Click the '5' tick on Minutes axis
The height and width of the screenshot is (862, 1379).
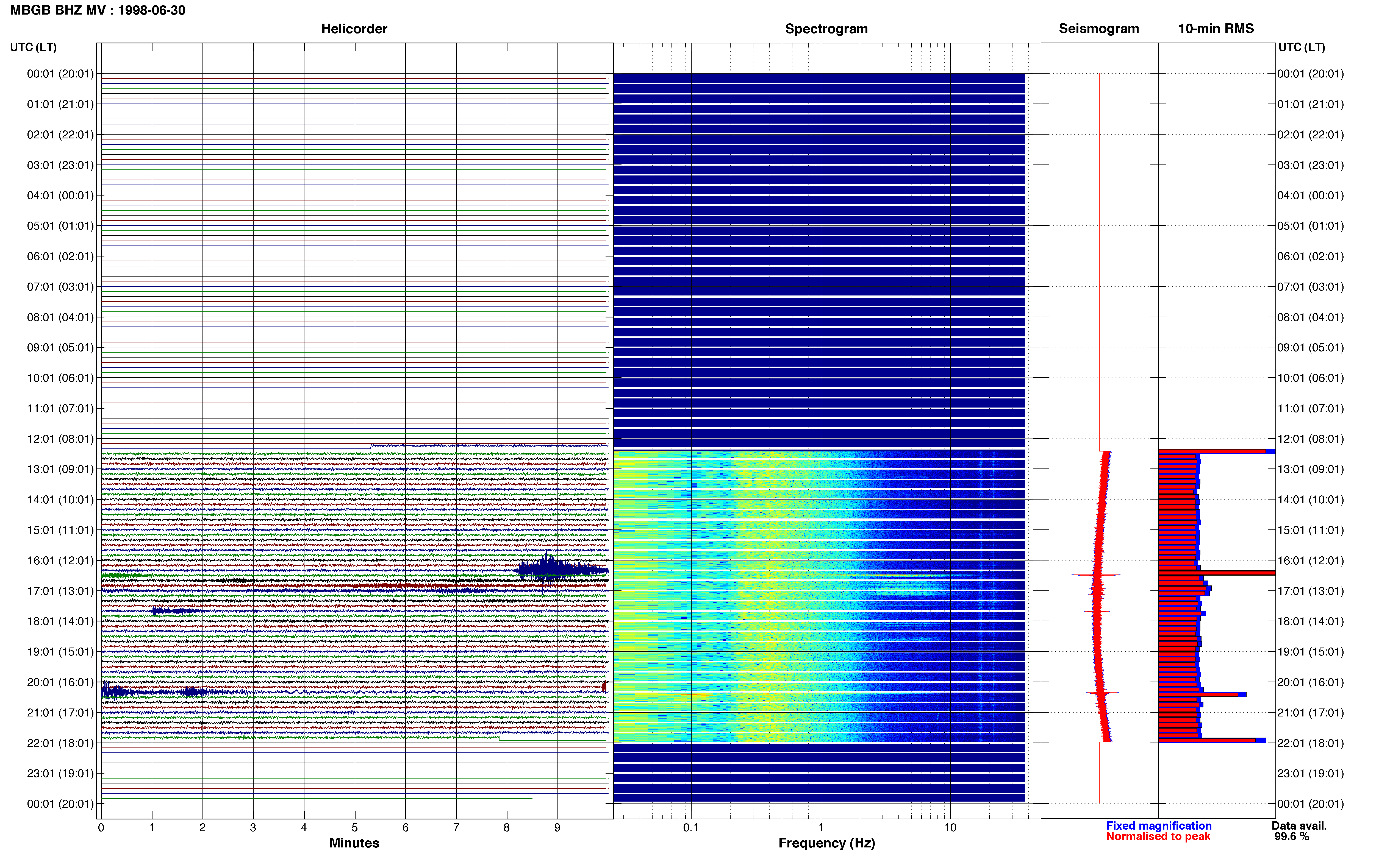(x=355, y=827)
